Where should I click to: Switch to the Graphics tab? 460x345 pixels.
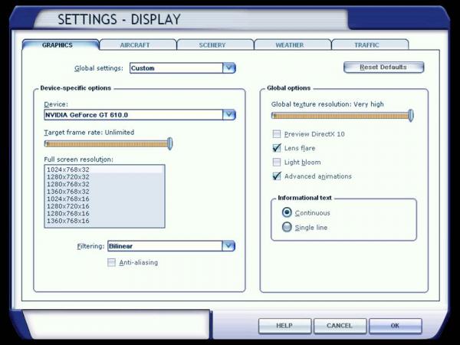pos(61,45)
